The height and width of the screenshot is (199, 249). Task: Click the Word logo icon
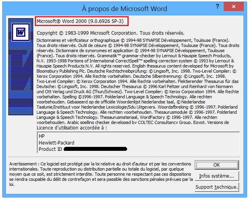click(21, 32)
